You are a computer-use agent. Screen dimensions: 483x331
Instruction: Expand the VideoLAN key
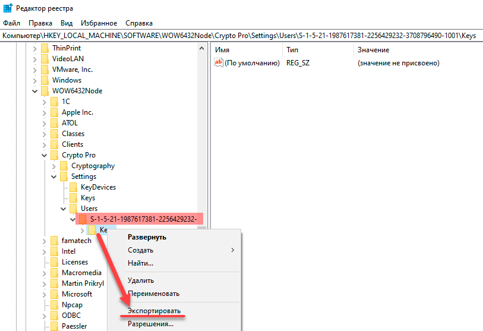click(x=35, y=59)
